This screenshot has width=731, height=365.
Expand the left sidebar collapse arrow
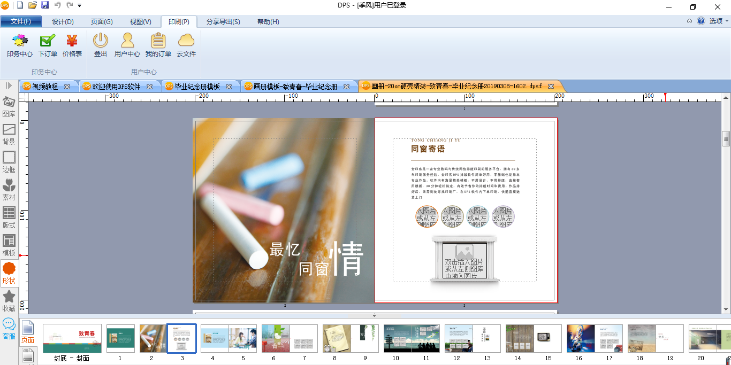(x=9, y=86)
